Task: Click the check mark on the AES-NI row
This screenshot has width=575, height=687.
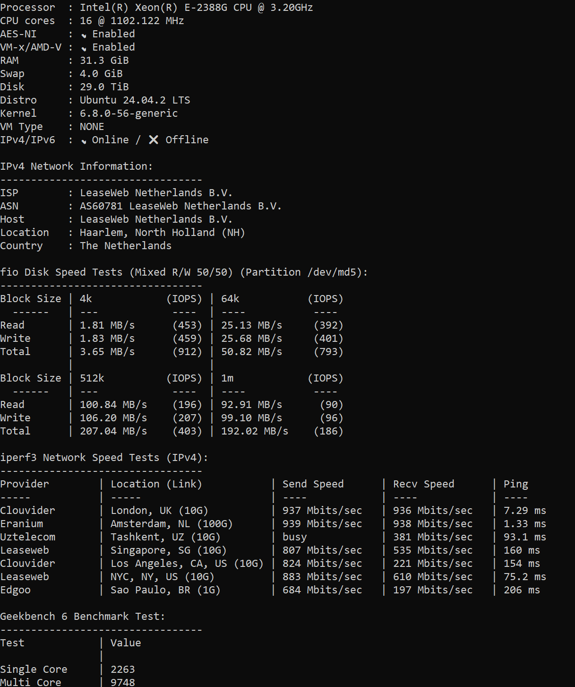Action: click(x=84, y=35)
